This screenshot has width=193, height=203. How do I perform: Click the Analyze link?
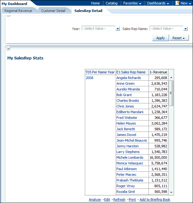pos(95,200)
